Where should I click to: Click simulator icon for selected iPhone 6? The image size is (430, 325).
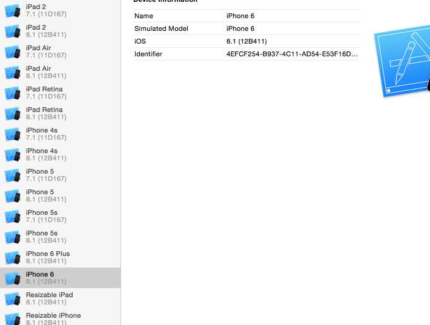(13, 278)
